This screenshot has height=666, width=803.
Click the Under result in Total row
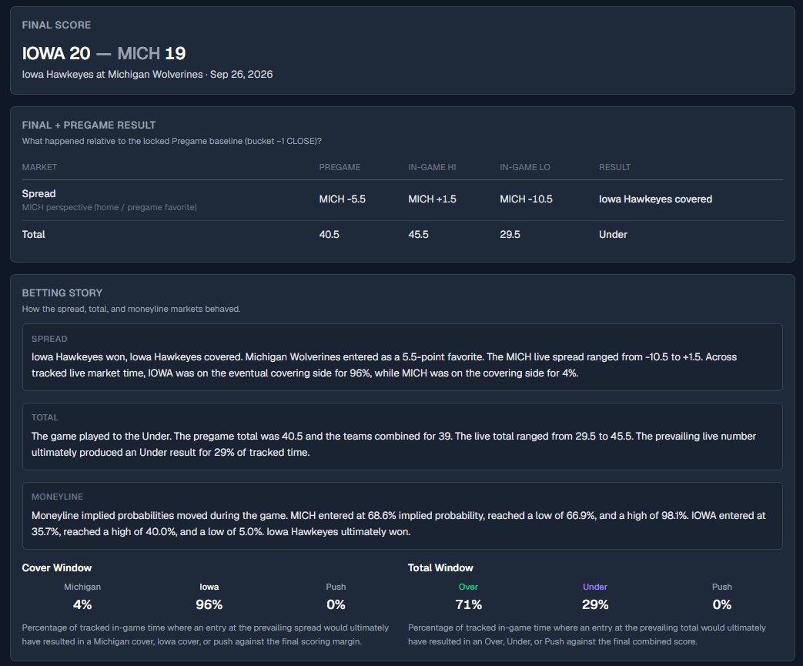pos(613,235)
